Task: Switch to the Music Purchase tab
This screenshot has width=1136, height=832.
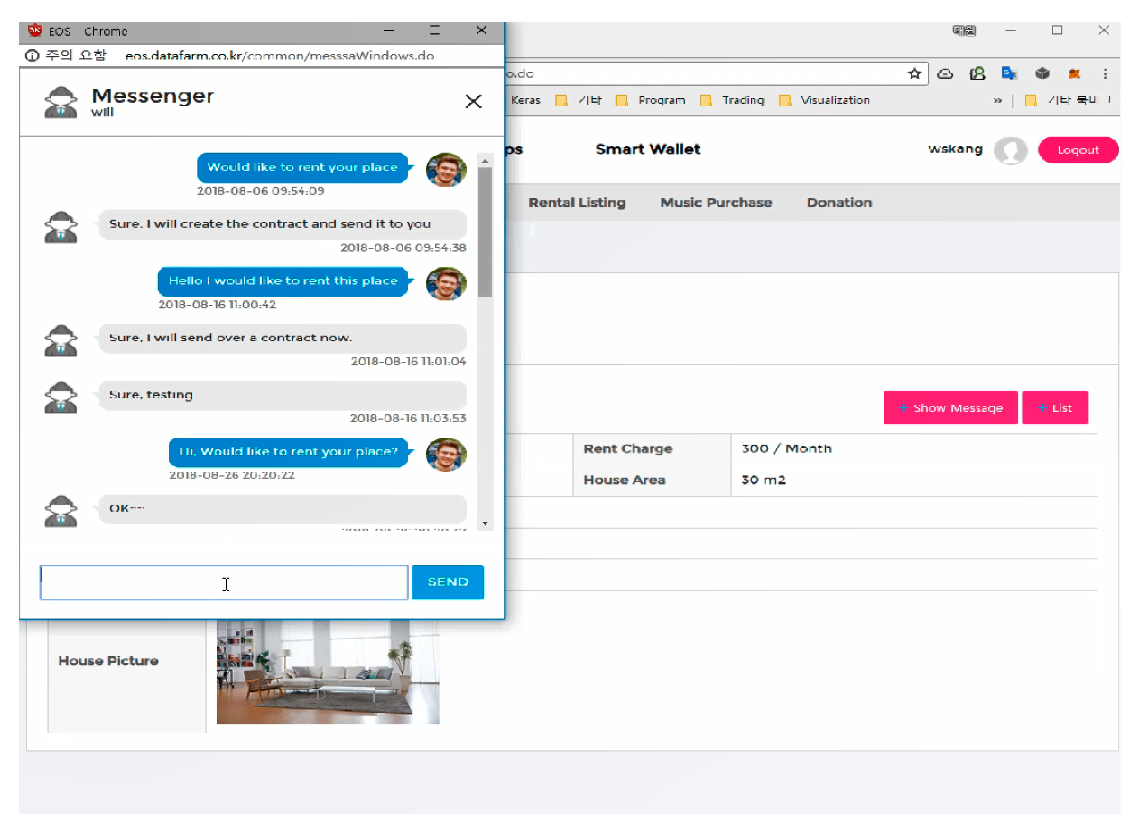Action: tap(716, 203)
